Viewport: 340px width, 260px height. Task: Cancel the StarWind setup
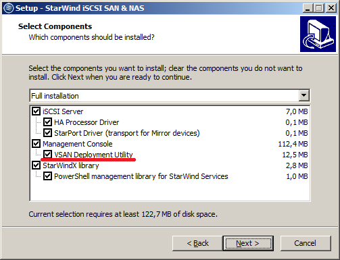click(x=306, y=243)
